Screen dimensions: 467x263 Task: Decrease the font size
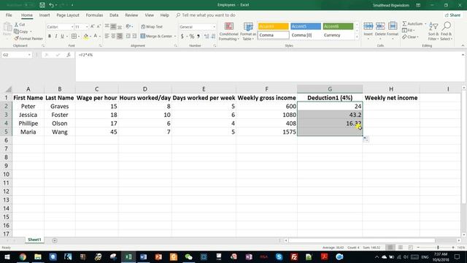tap(99, 27)
